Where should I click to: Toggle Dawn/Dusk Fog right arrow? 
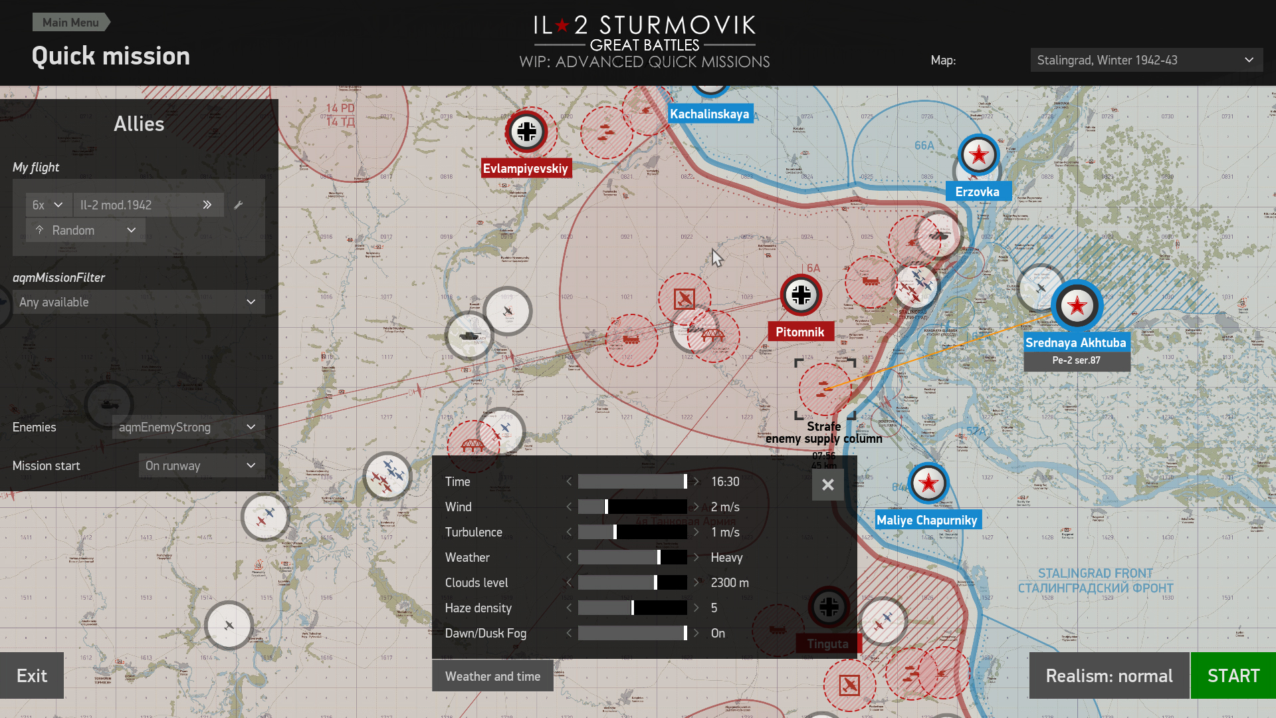[x=696, y=634]
